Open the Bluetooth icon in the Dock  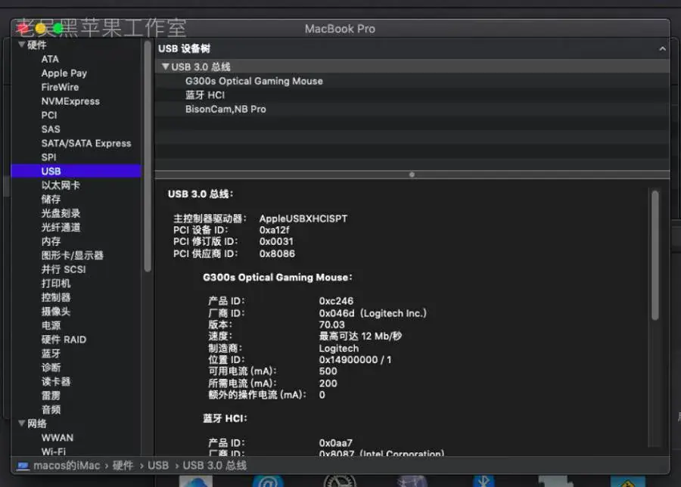pyautogui.click(x=484, y=481)
